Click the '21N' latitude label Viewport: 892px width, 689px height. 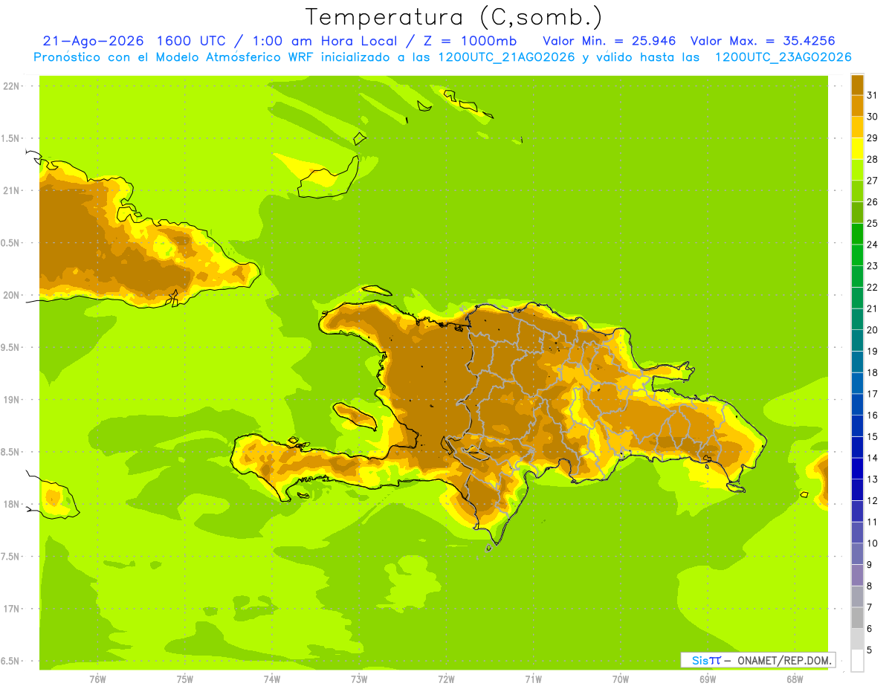coord(13,190)
